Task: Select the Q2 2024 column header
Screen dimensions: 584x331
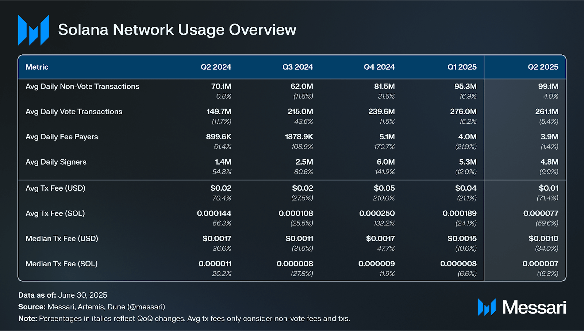Action: click(x=216, y=67)
